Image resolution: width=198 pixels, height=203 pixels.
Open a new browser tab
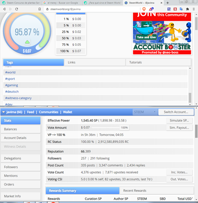coord(168,3)
